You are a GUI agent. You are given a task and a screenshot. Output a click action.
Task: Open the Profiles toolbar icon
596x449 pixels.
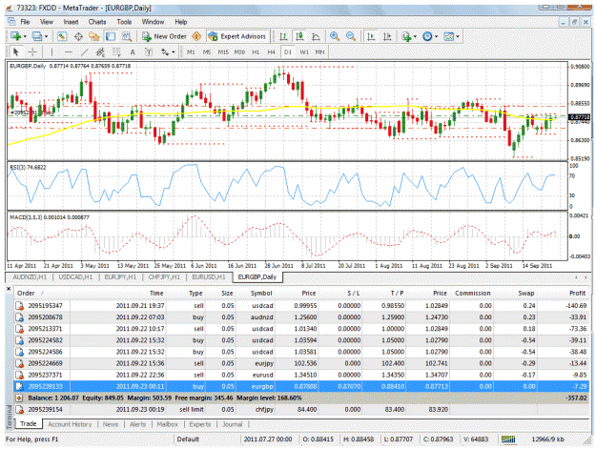click(37, 36)
